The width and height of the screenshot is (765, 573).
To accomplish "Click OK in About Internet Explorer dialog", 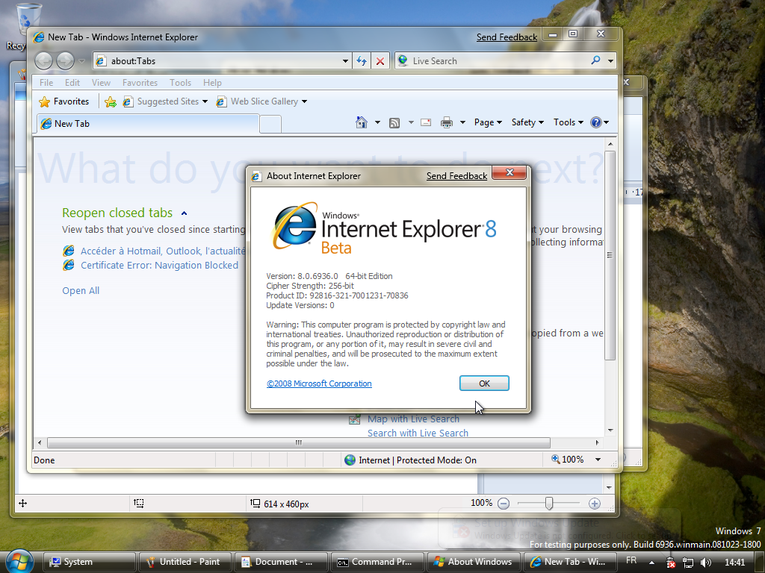I will pos(484,383).
